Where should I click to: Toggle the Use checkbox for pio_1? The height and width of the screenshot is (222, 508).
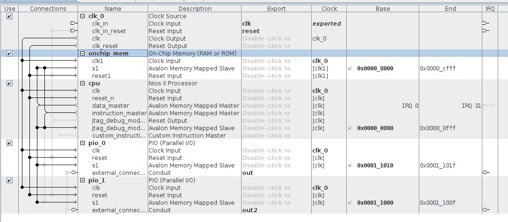(x=9, y=180)
